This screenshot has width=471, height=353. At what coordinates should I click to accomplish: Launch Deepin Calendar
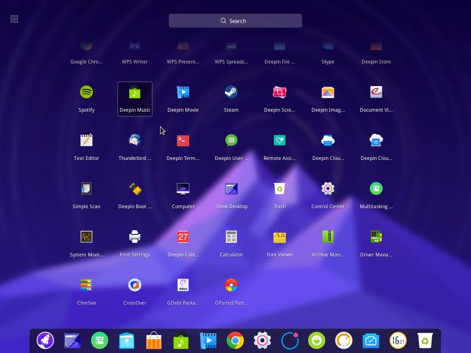(183, 237)
